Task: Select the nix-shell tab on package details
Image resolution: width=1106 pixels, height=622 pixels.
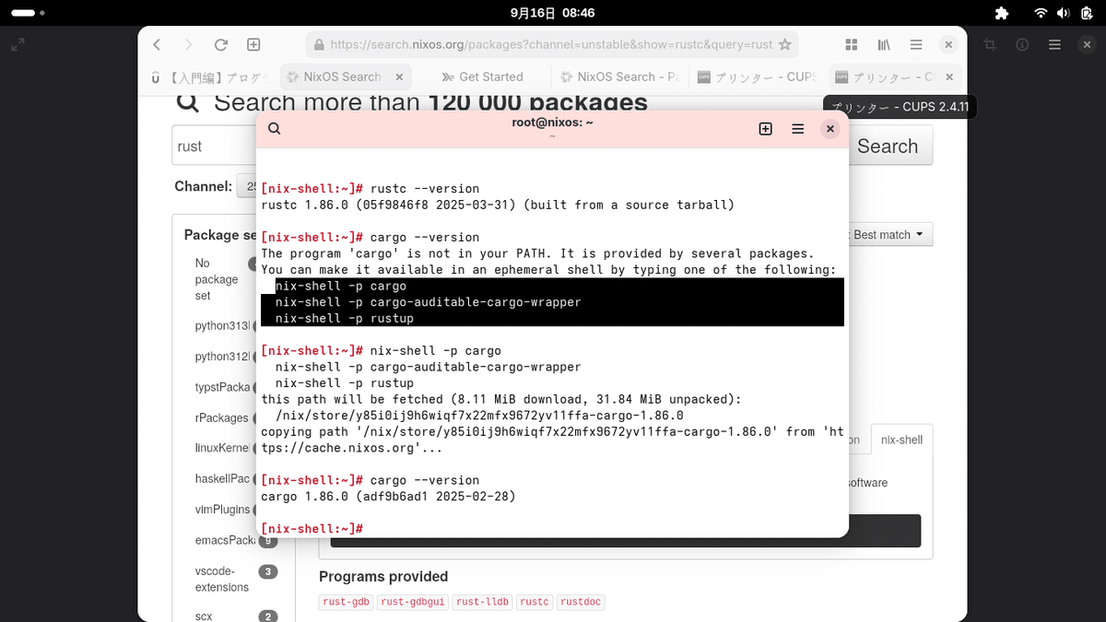Action: tap(901, 440)
